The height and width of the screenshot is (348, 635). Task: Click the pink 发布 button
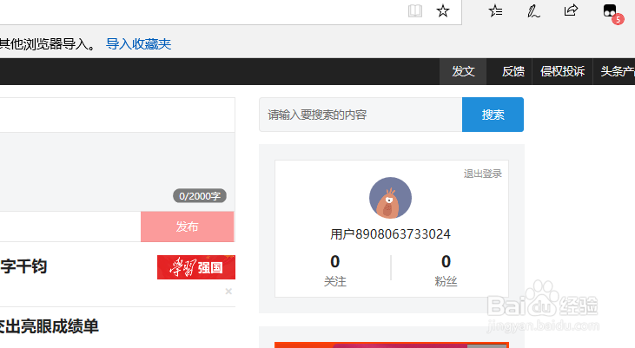pyautogui.click(x=187, y=227)
